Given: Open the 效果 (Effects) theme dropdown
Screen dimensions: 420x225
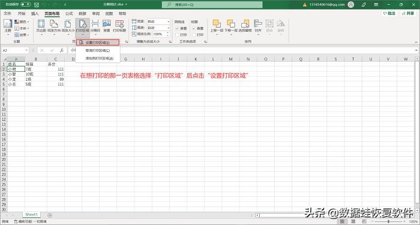Looking at the screenshot, I should pos(22,35).
